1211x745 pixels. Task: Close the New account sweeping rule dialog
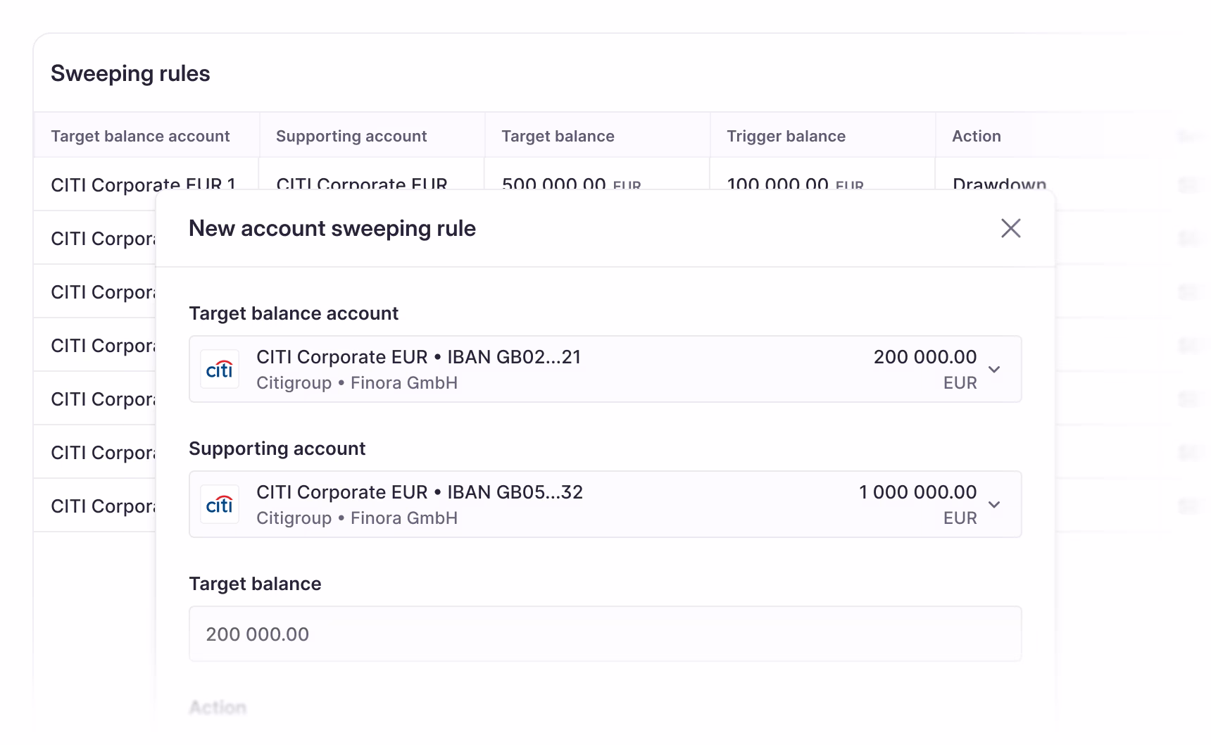1010,228
